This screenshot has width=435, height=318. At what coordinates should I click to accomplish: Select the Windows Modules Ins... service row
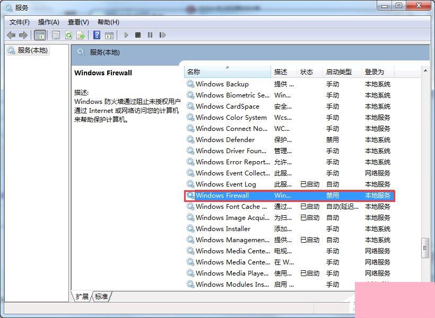pyautogui.click(x=289, y=284)
